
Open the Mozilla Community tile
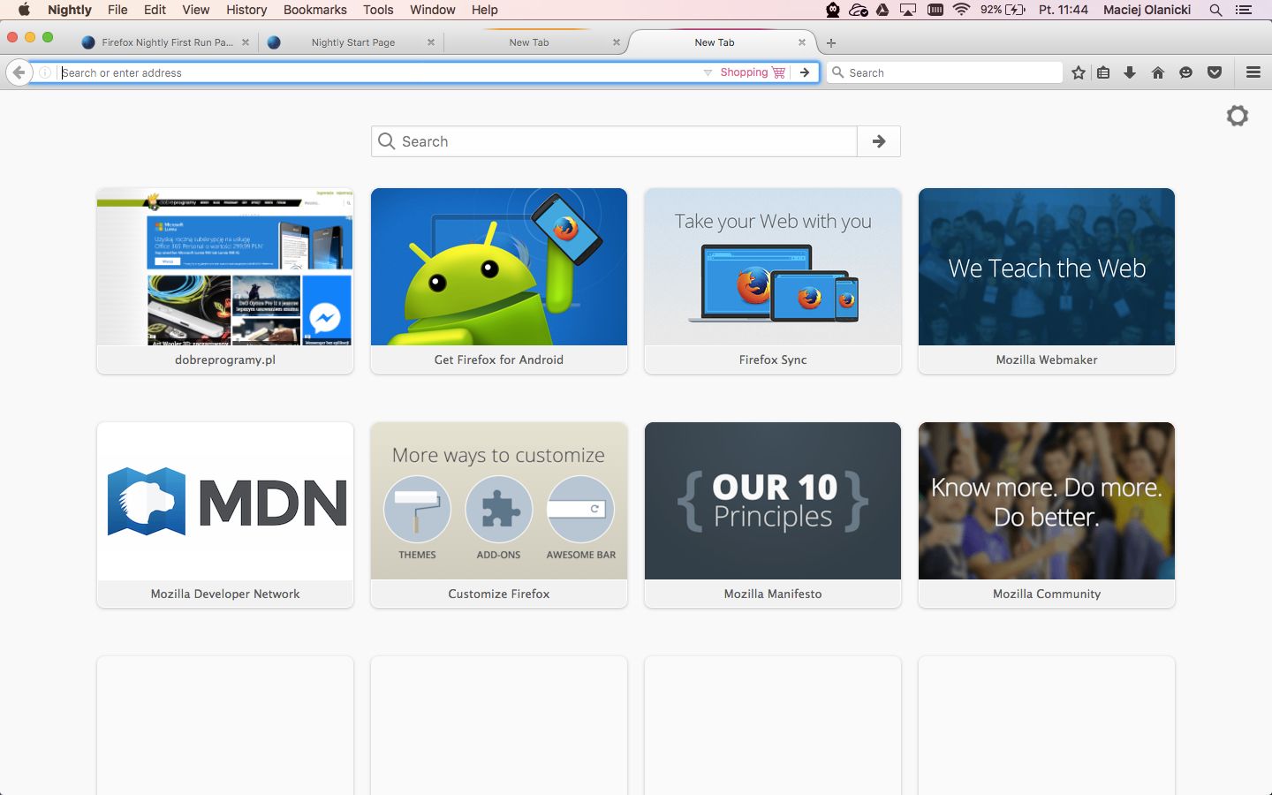pos(1047,515)
